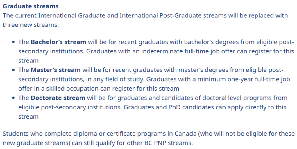Click the bullet dot before Bachelor's stream
This screenshot has height=149, width=297.
[13, 42]
